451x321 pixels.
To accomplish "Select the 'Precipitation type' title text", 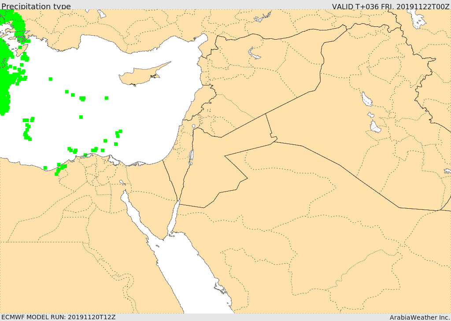I will 36,6.
